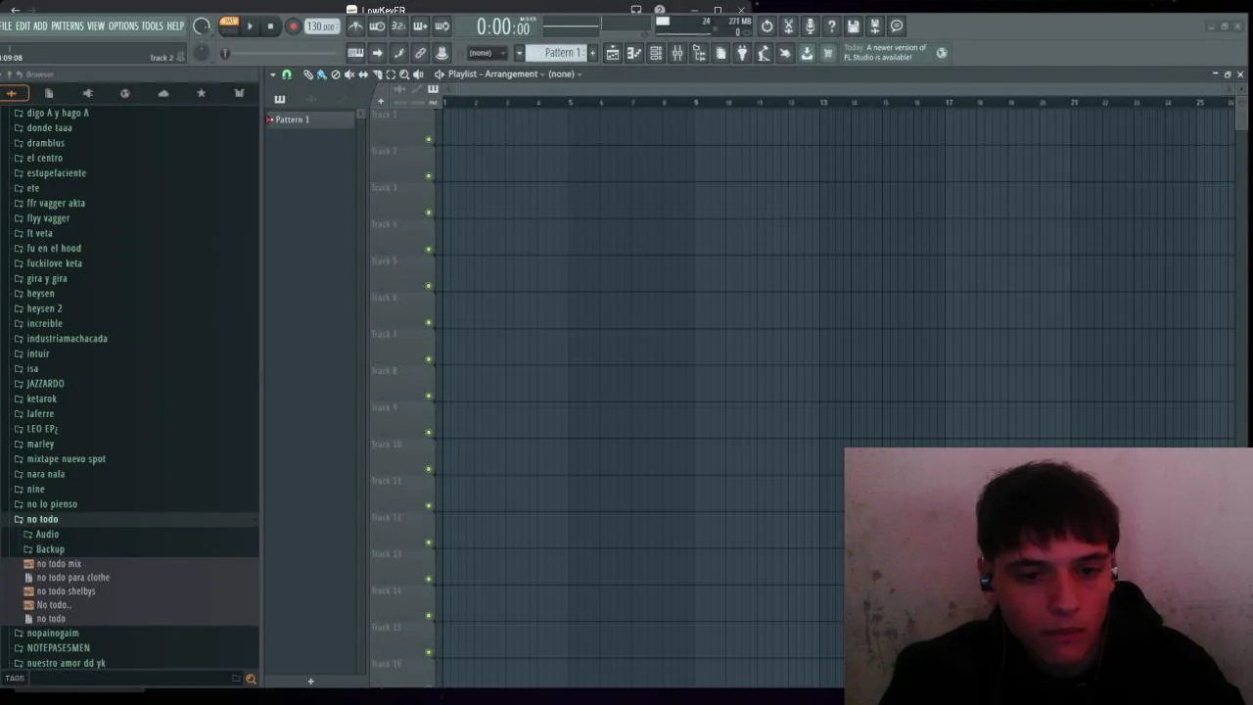The image size is (1253, 705).
Task: Stop playback with the stop button
Action: coord(270,26)
